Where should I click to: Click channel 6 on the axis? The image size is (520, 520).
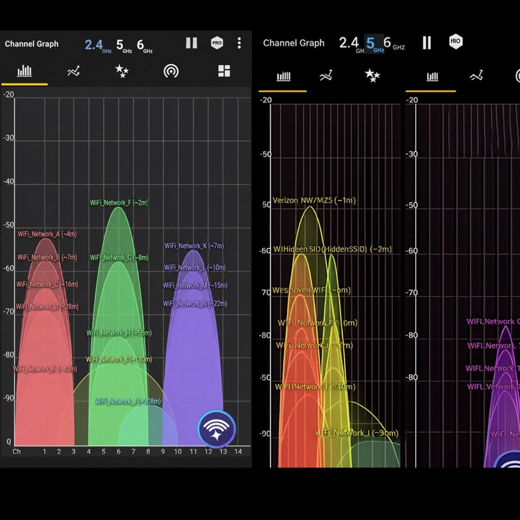118,452
